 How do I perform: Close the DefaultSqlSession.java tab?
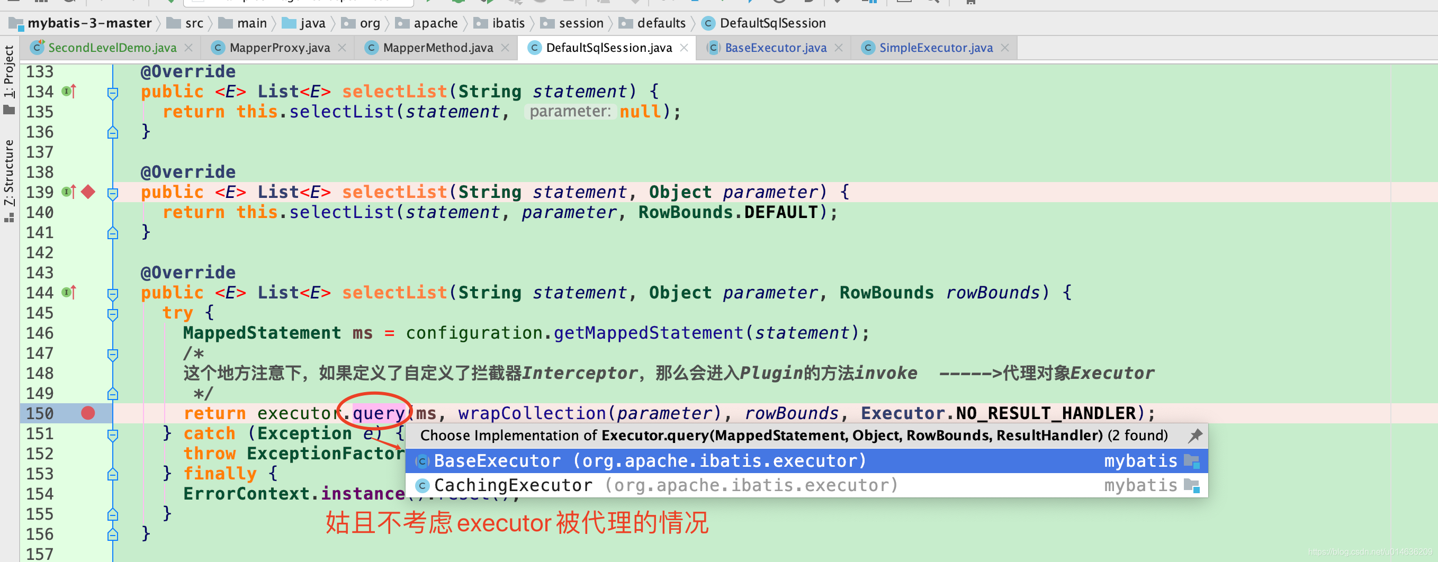[x=684, y=48]
